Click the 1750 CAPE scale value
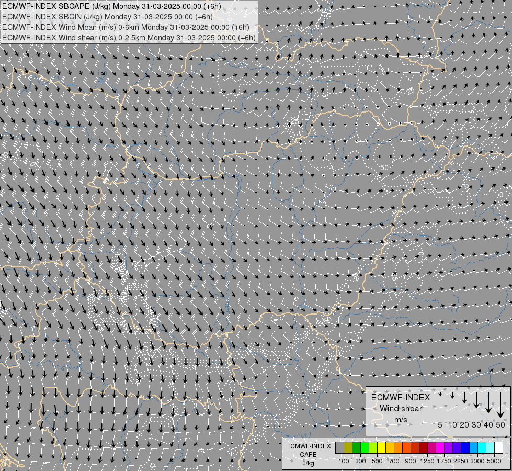The height and width of the screenshot is (471, 512). pyautogui.click(x=444, y=461)
